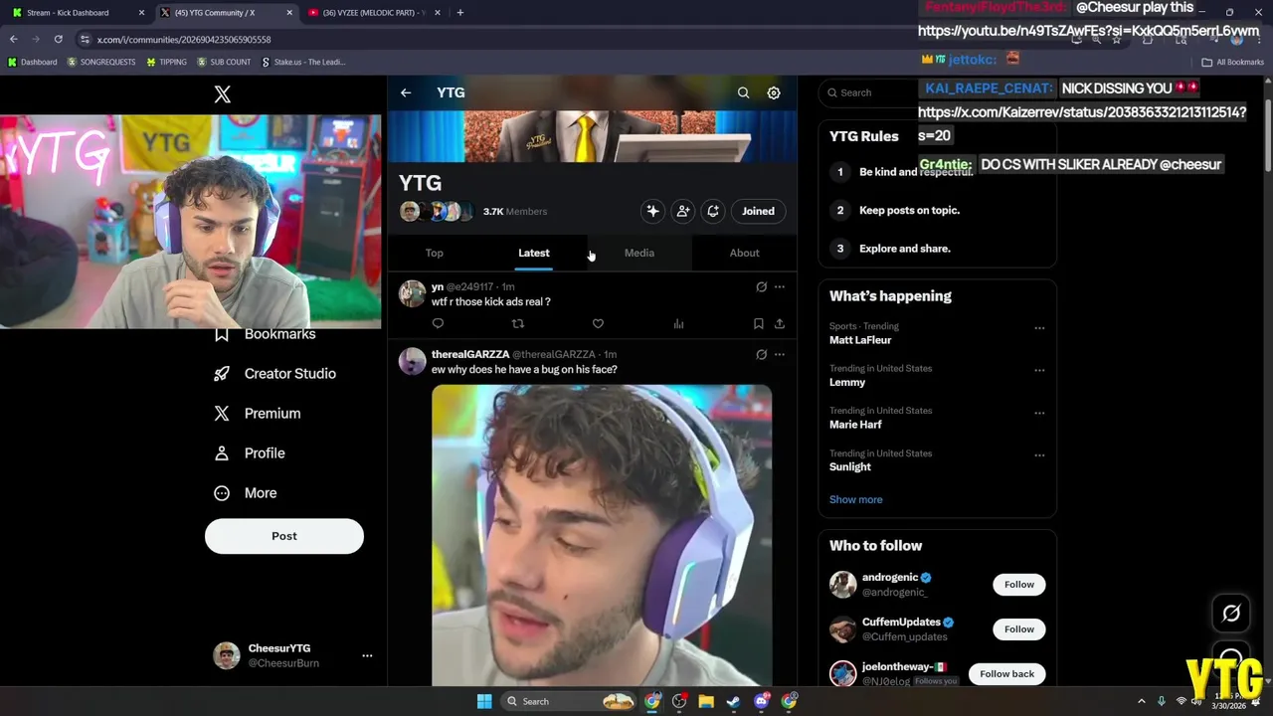Click the invite members icon

pyautogui.click(x=683, y=211)
